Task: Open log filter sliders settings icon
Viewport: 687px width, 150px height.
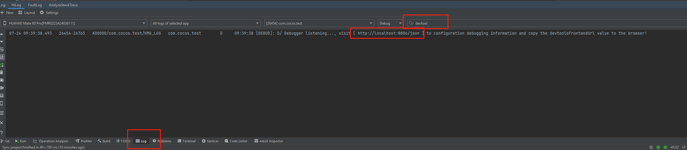Action: pyautogui.click(x=2, y=113)
